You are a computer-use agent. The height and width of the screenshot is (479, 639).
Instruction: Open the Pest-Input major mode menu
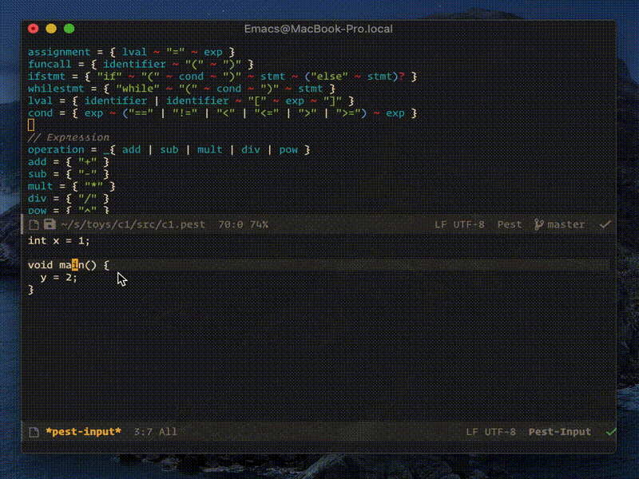pyautogui.click(x=560, y=432)
